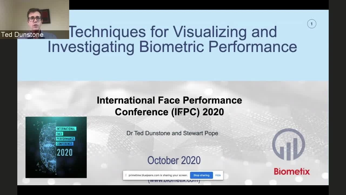Click the slide number 1 circle badge
The image size is (346, 195).
tap(312, 24)
